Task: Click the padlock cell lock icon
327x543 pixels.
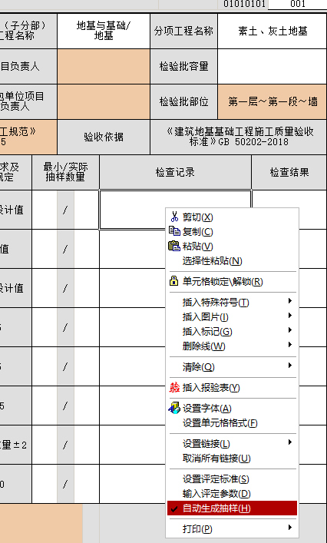Action: click(x=173, y=281)
